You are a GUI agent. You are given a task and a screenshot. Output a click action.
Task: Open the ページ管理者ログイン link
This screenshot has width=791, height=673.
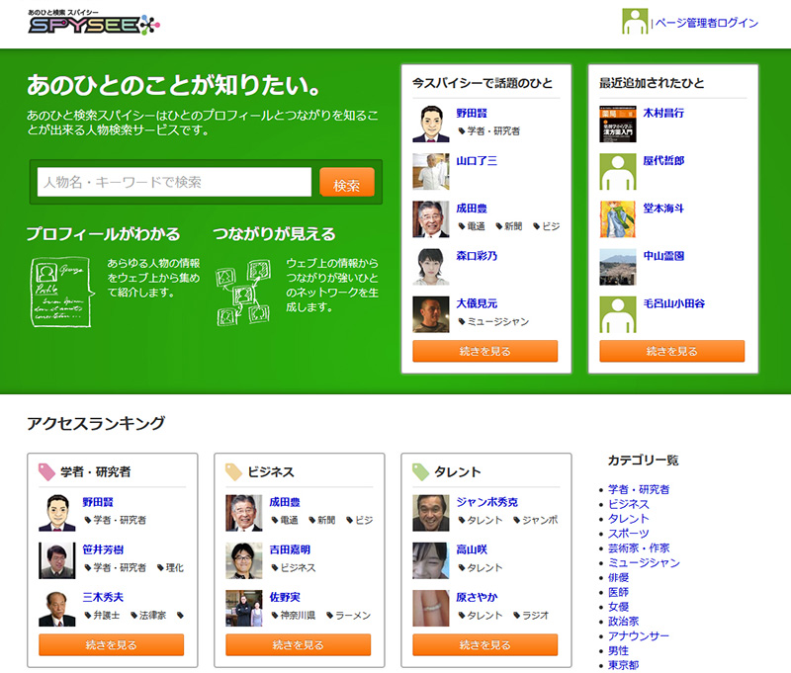[707, 23]
